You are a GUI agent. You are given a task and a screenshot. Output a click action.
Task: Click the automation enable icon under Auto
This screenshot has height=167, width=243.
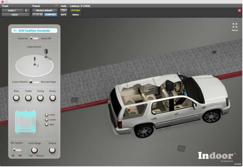[64, 10]
